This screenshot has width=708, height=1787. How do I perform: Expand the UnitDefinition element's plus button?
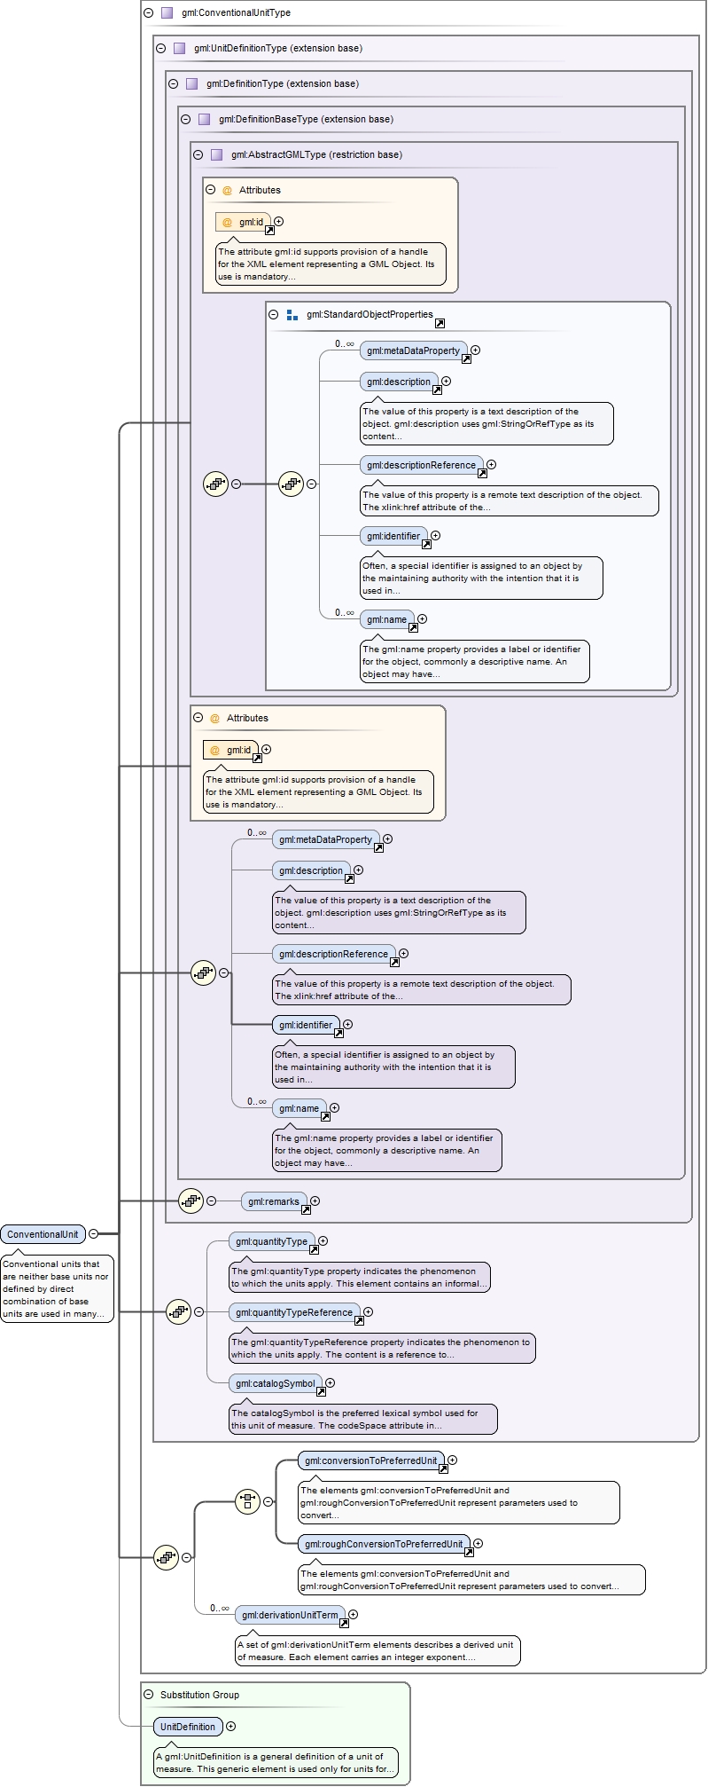click(x=231, y=1726)
